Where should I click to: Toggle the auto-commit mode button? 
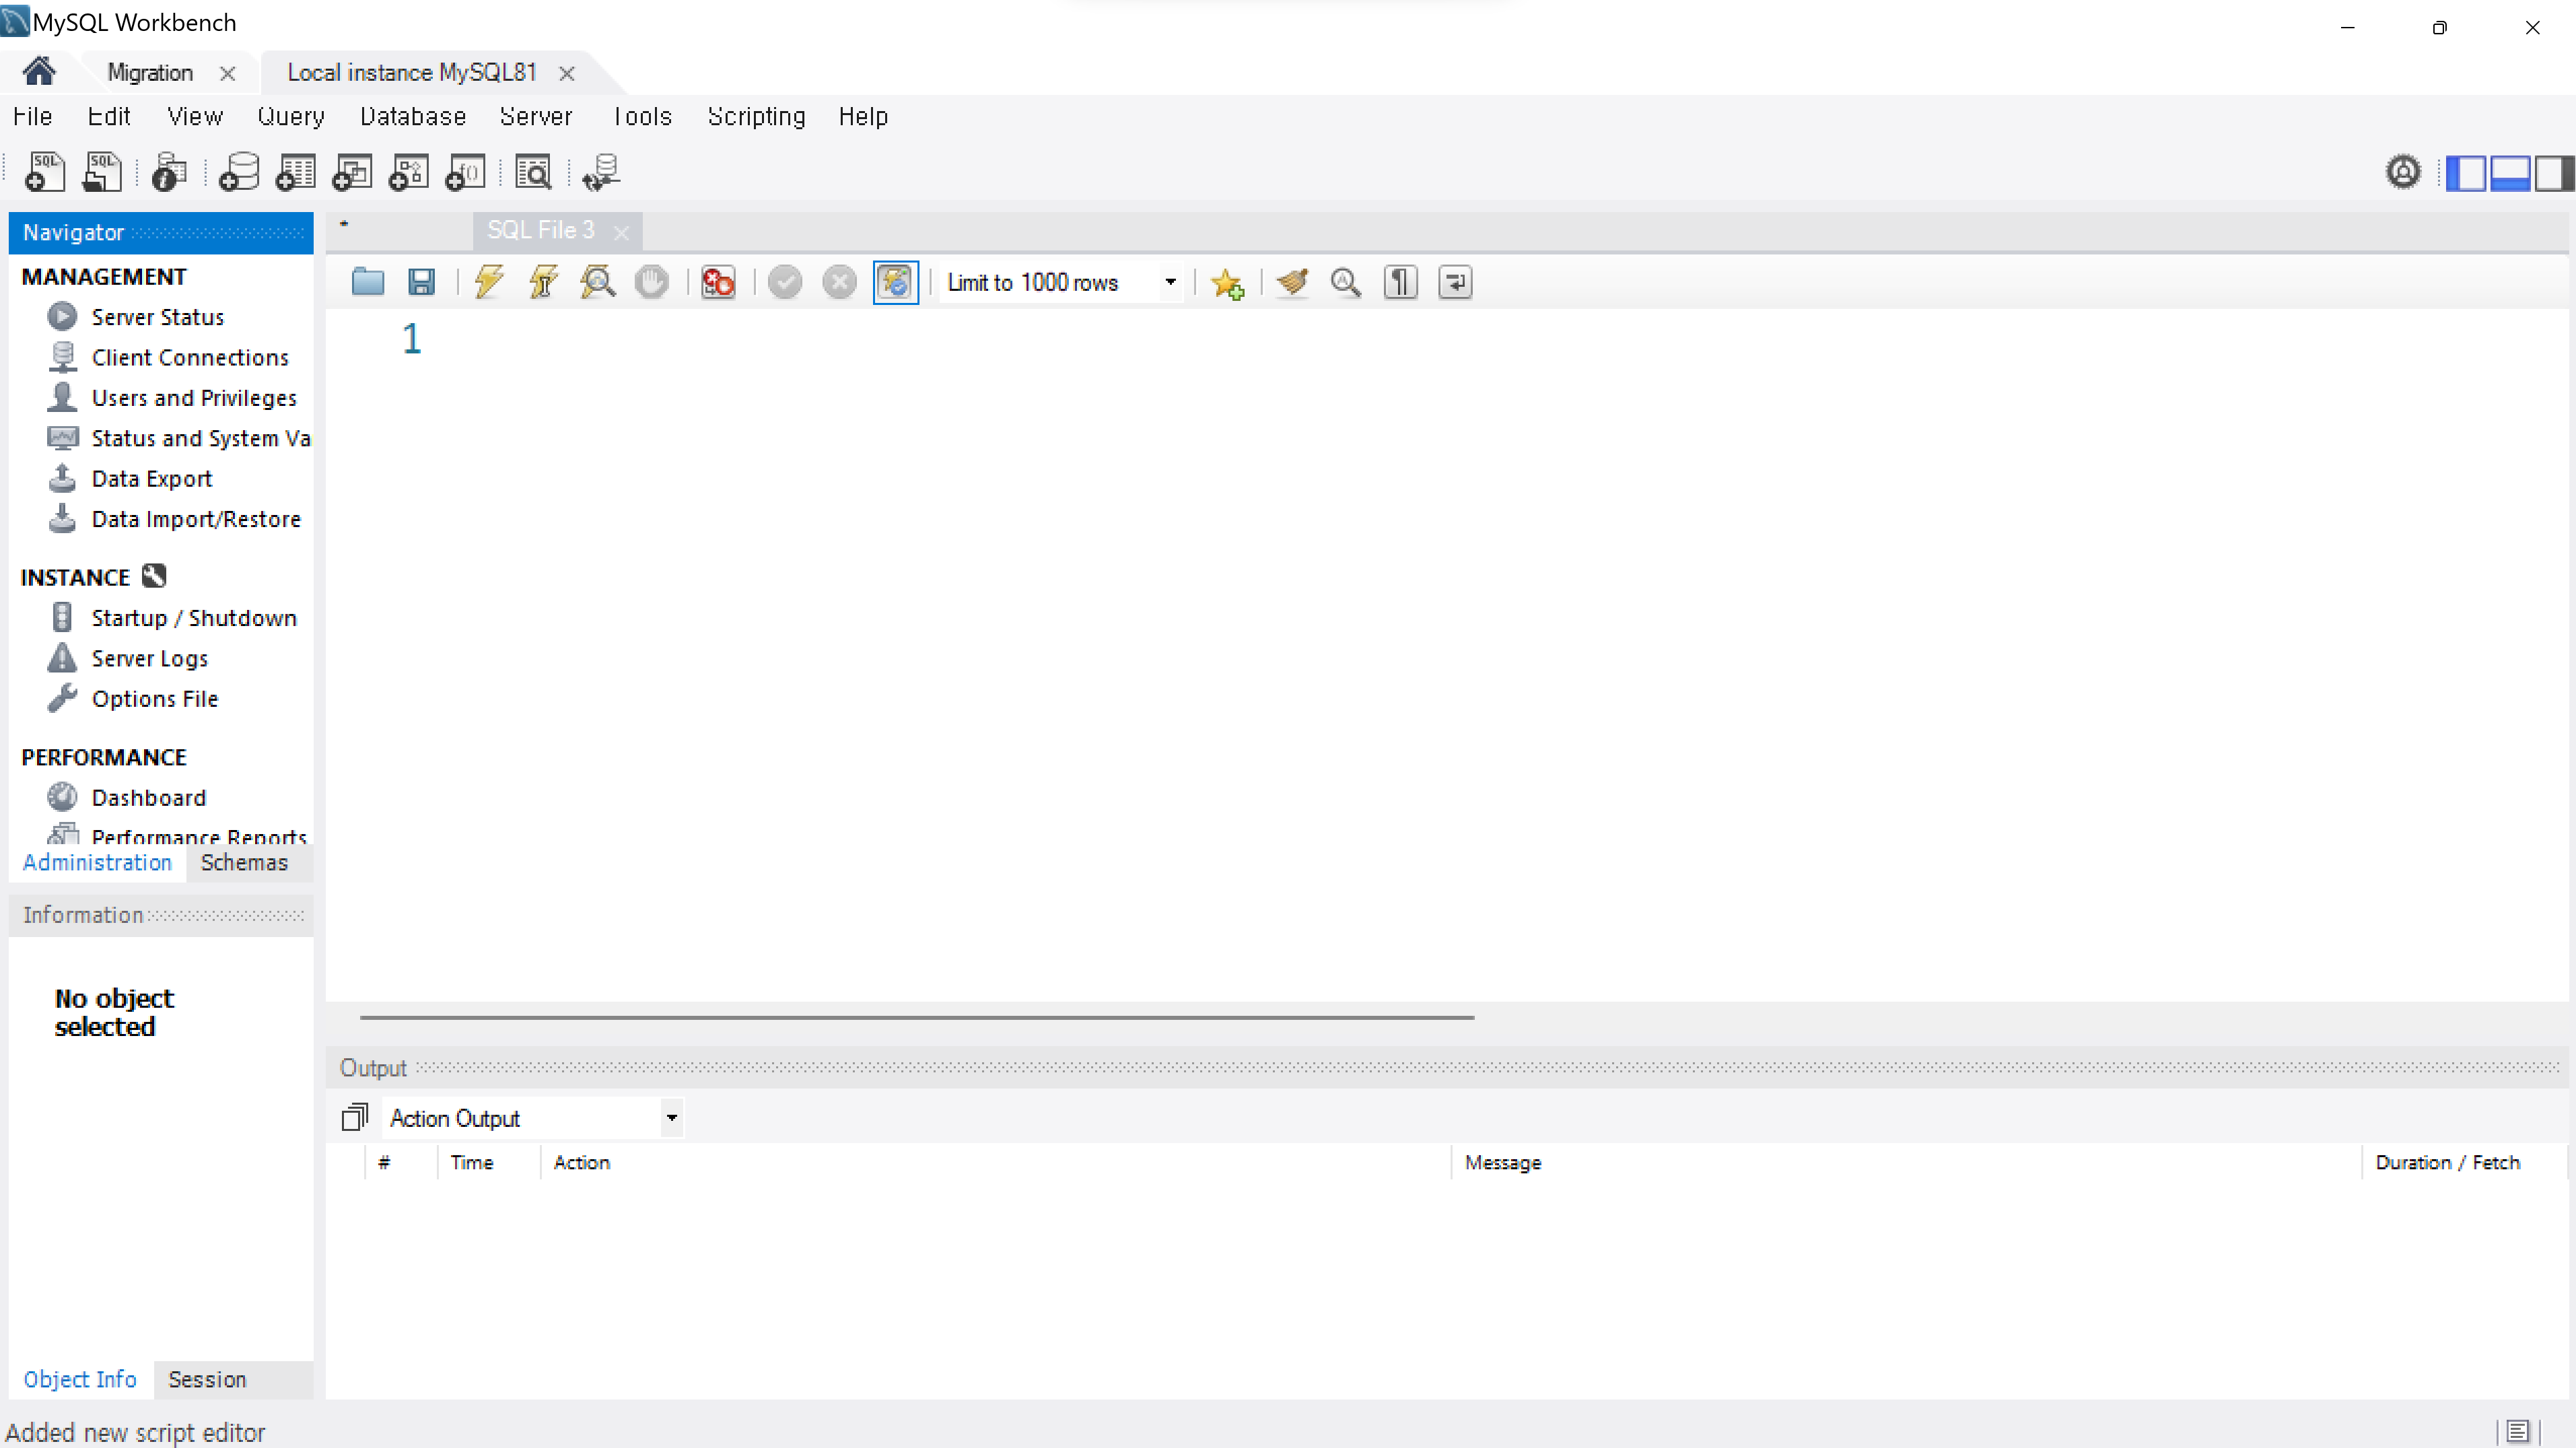pyautogui.click(x=895, y=282)
